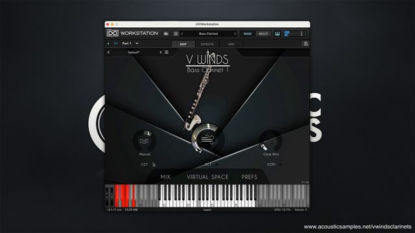Select previous preset before Default

[x=108, y=52]
